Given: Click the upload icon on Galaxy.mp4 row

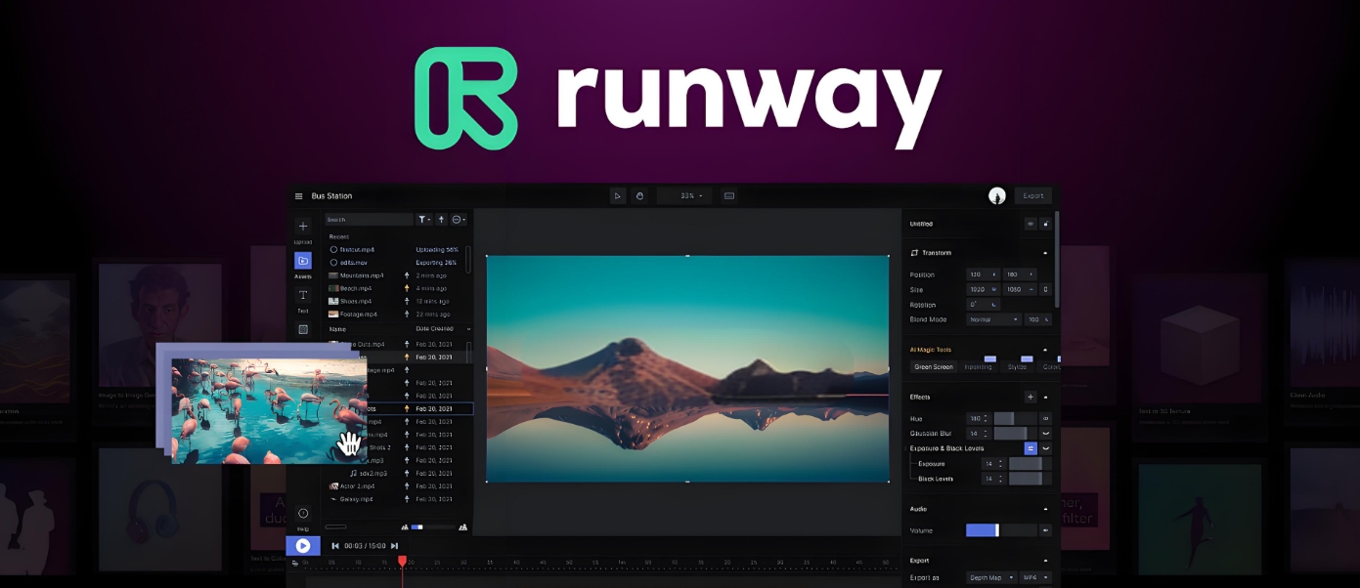Looking at the screenshot, I should coord(407,499).
